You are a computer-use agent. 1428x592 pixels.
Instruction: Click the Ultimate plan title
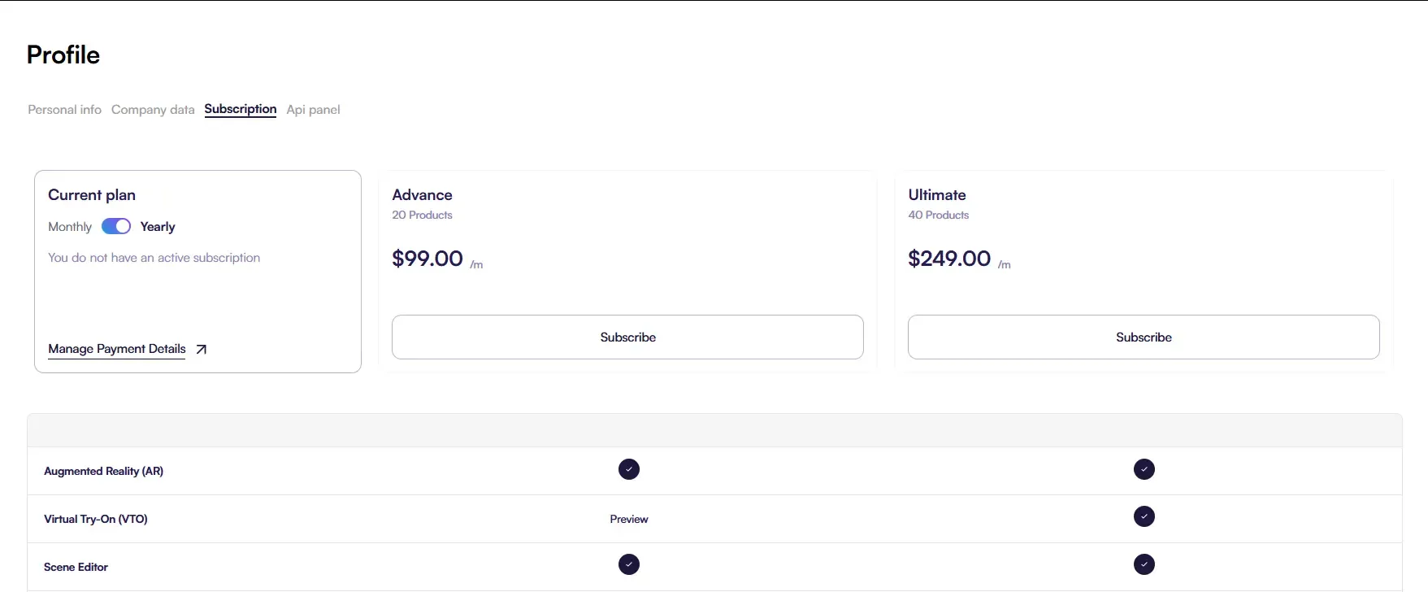(936, 194)
